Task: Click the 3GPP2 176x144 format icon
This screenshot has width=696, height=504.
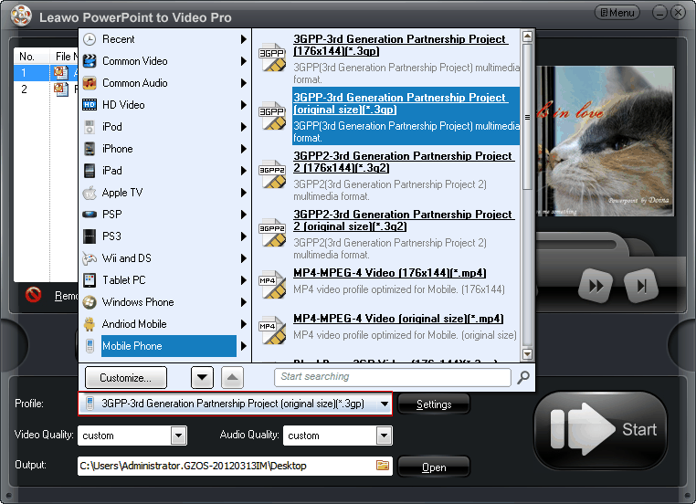Action: click(272, 174)
